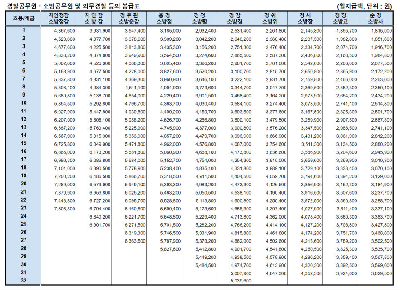Click the value 7,289,000
This screenshot has height=292, width=400.
coord(64,185)
